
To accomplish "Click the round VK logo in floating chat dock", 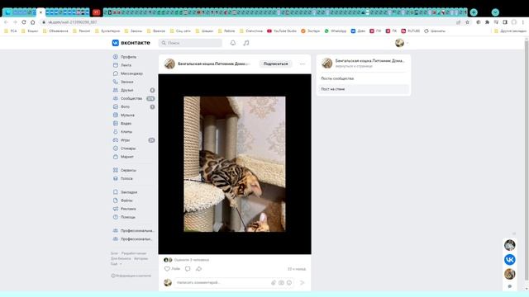I will click(x=509, y=260).
